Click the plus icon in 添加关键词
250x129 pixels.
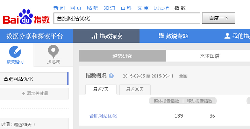click(23, 94)
